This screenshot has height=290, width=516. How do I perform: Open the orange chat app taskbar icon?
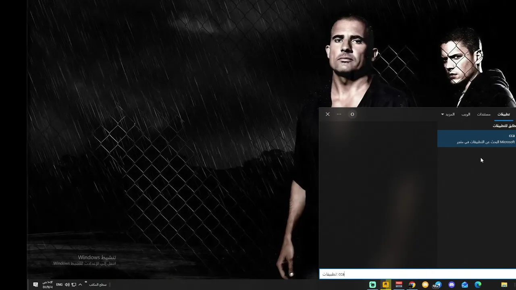tap(425, 285)
